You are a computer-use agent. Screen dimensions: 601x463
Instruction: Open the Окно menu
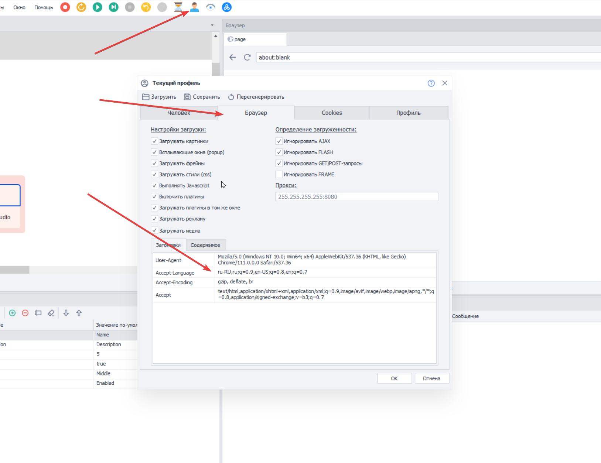(19, 7)
